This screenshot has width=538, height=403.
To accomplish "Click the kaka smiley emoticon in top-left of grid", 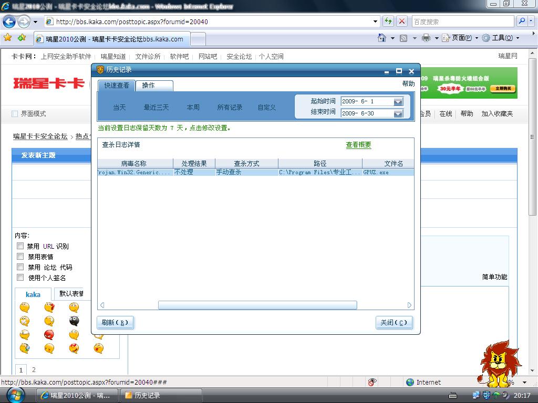I will click(24, 307).
